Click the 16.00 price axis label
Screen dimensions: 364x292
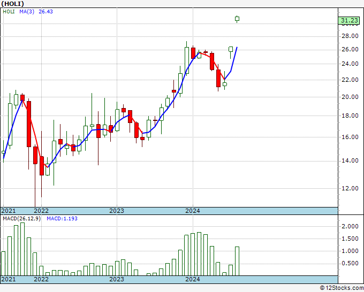click(350, 137)
